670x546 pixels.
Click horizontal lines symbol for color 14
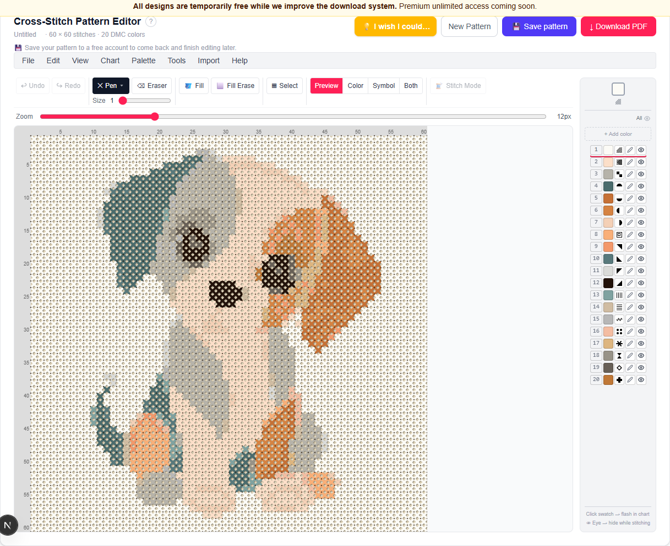click(x=619, y=307)
